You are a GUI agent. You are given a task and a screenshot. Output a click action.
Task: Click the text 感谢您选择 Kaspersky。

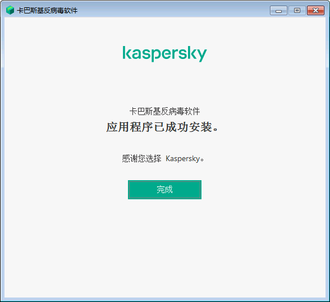163,158
